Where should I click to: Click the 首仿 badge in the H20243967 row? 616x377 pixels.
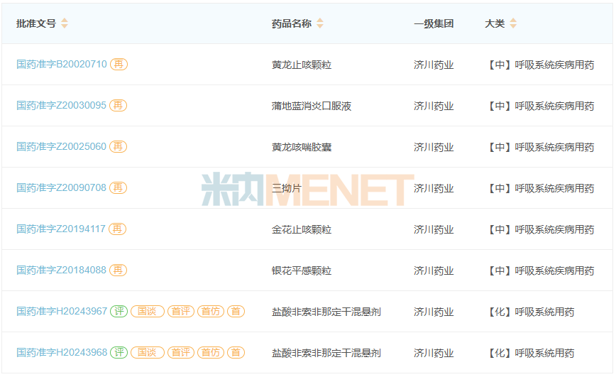click(211, 312)
